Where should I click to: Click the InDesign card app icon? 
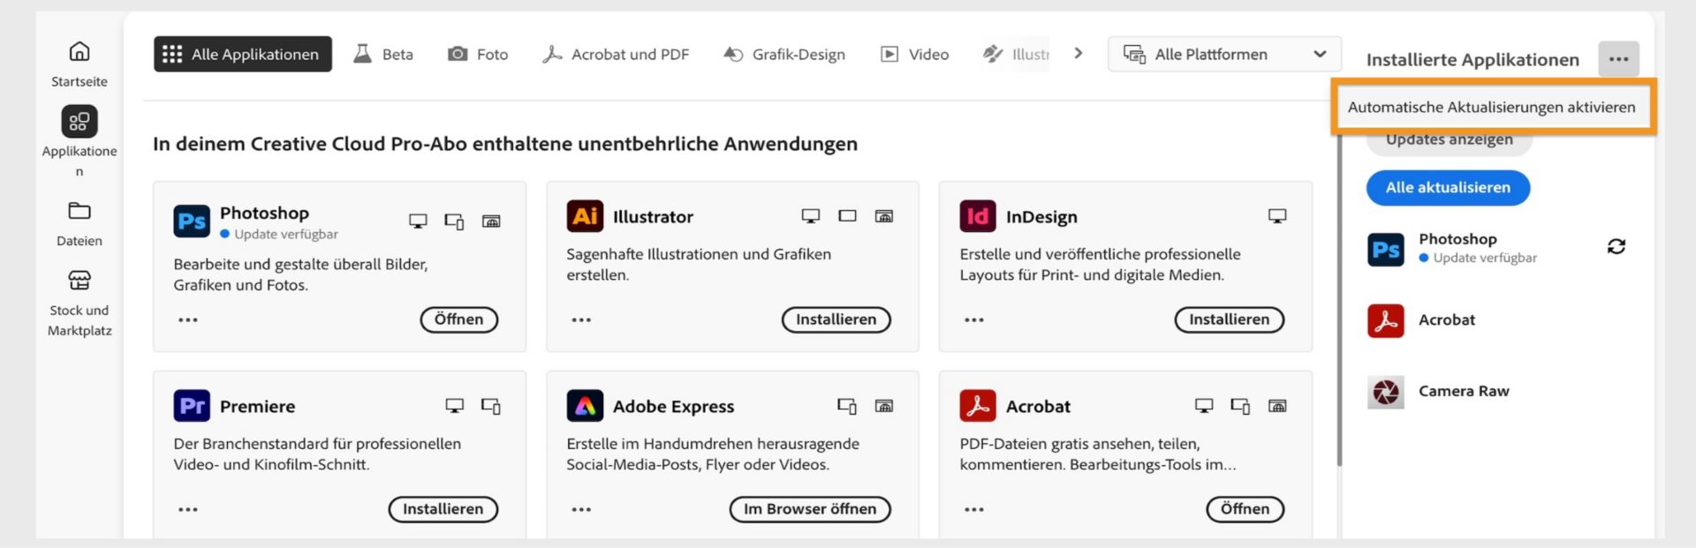[978, 216]
